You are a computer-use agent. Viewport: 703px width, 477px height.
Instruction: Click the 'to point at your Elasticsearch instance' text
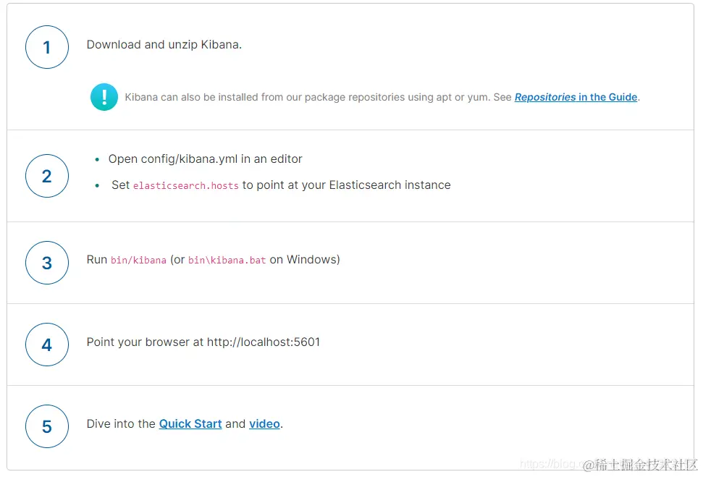[346, 185]
